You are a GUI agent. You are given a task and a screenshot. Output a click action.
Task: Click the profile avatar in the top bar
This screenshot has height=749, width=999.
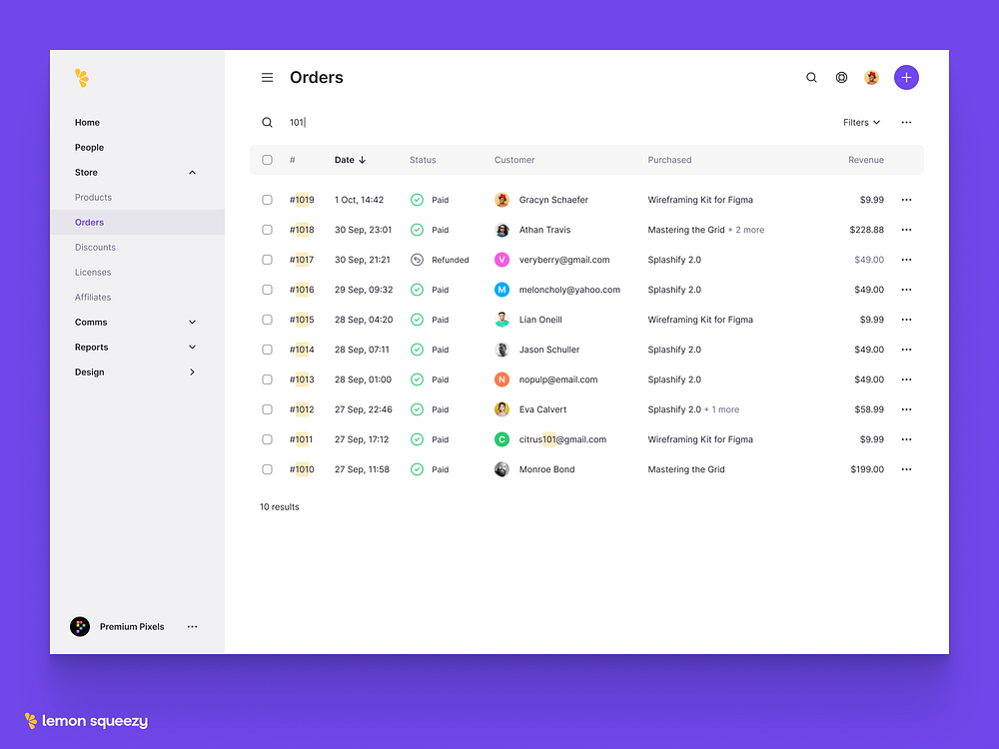pos(871,77)
